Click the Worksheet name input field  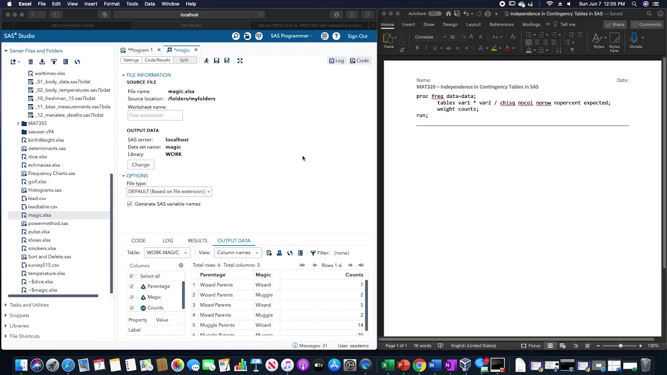(155, 115)
